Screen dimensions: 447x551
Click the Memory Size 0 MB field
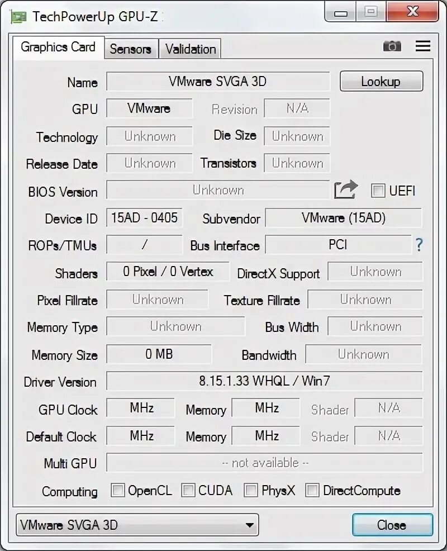[x=159, y=354]
